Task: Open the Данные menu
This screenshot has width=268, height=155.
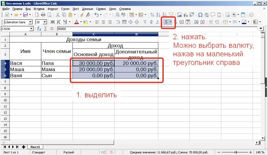Action: (87, 9)
